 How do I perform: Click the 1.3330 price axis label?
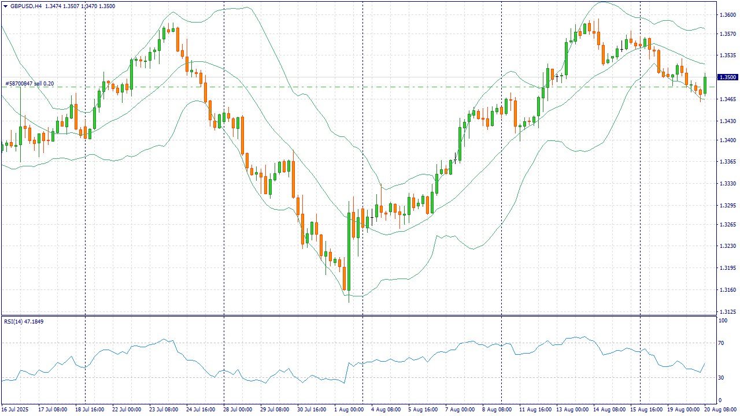tap(728, 184)
